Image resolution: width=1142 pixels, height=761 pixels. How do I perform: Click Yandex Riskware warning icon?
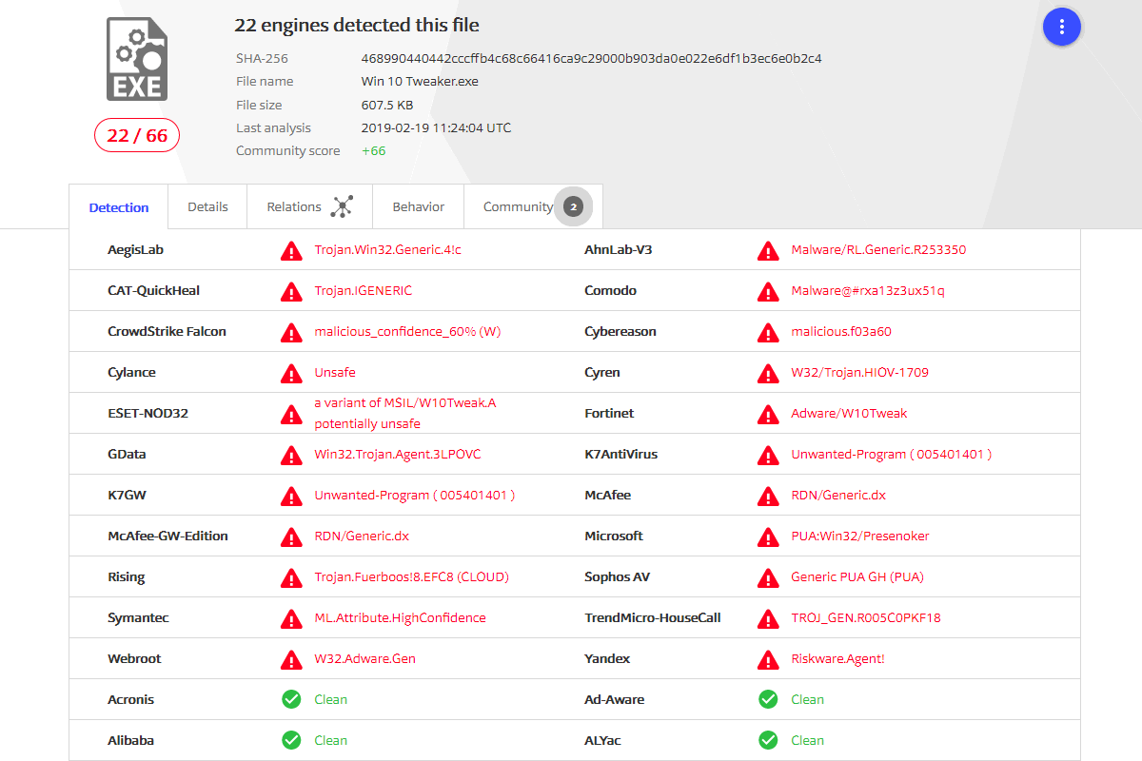[x=768, y=659]
